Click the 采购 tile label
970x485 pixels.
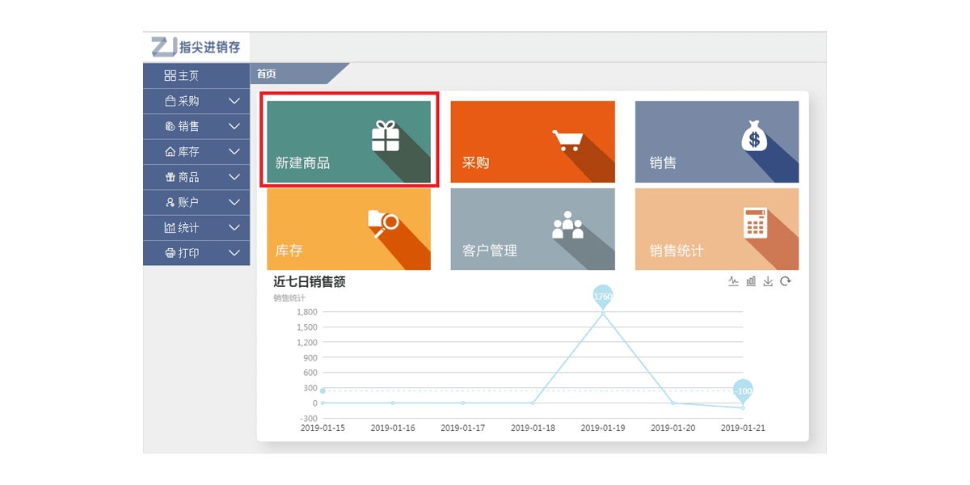[x=475, y=163]
